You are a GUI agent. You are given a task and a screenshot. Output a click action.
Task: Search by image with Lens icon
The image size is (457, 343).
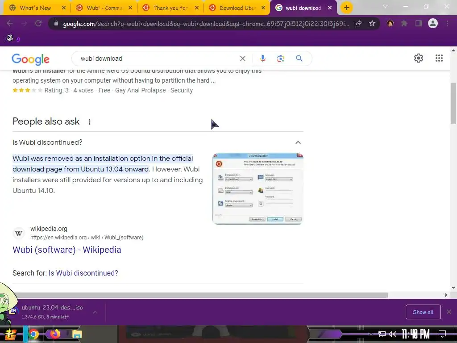(280, 59)
